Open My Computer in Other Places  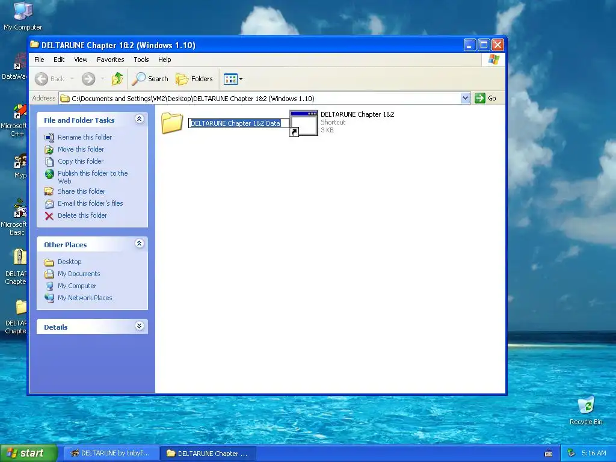tap(77, 286)
